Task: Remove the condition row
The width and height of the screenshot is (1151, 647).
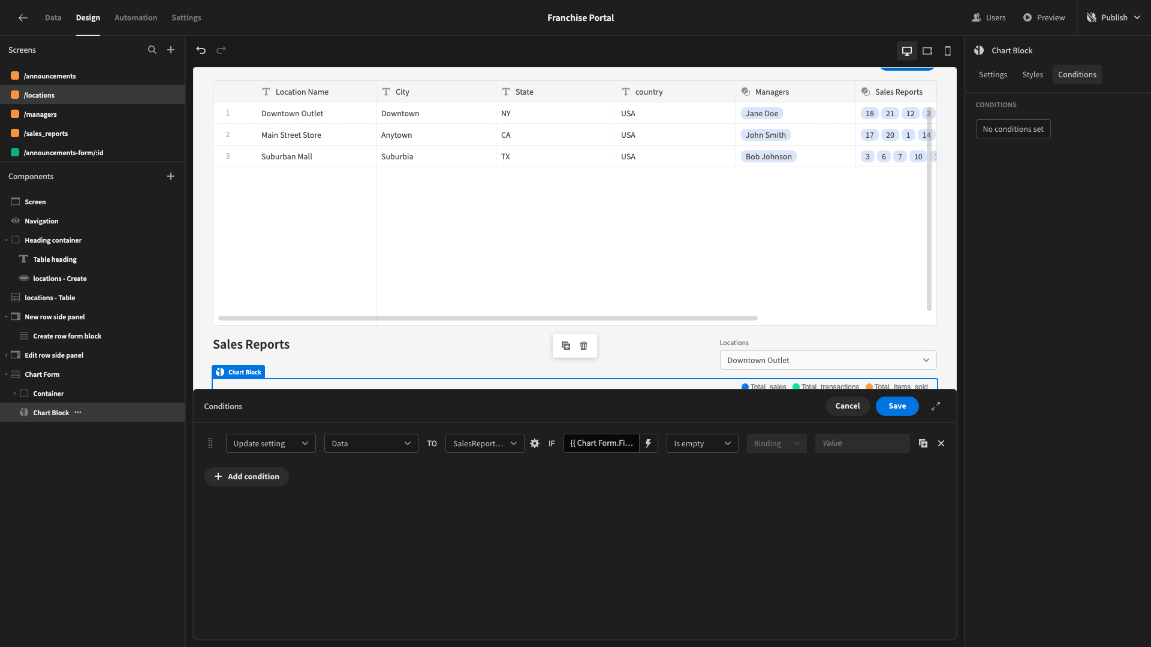Action: coord(941,444)
